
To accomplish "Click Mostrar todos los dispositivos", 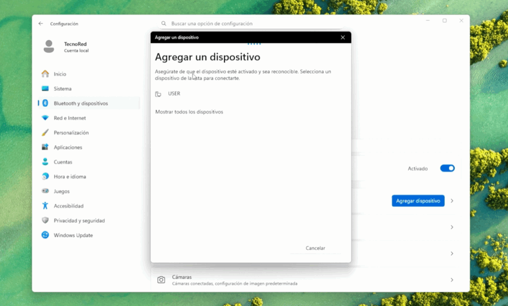I will (x=189, y=112).
